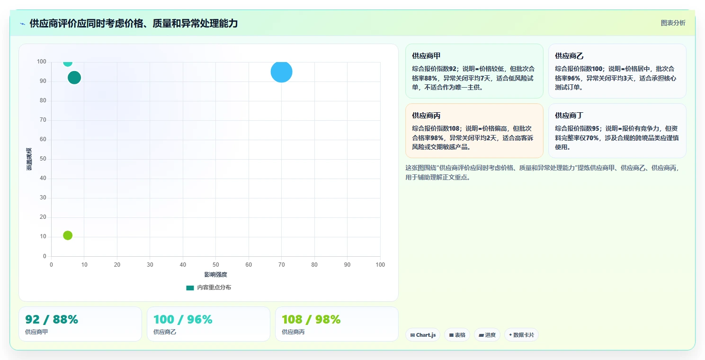
Task: Click the Chart.js tag chip
Action: point(423,335)
